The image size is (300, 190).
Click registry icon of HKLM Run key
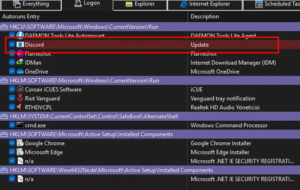pos(4,81)
